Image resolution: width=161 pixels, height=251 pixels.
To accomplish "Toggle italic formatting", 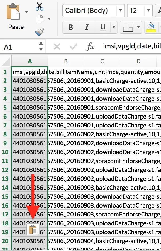I will point(87,27).
